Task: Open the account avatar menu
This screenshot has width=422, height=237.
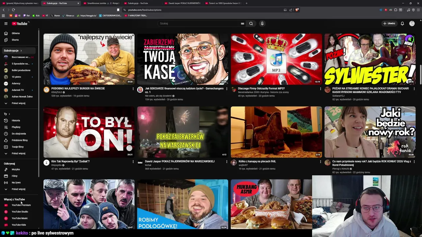Action: point(412,23)
